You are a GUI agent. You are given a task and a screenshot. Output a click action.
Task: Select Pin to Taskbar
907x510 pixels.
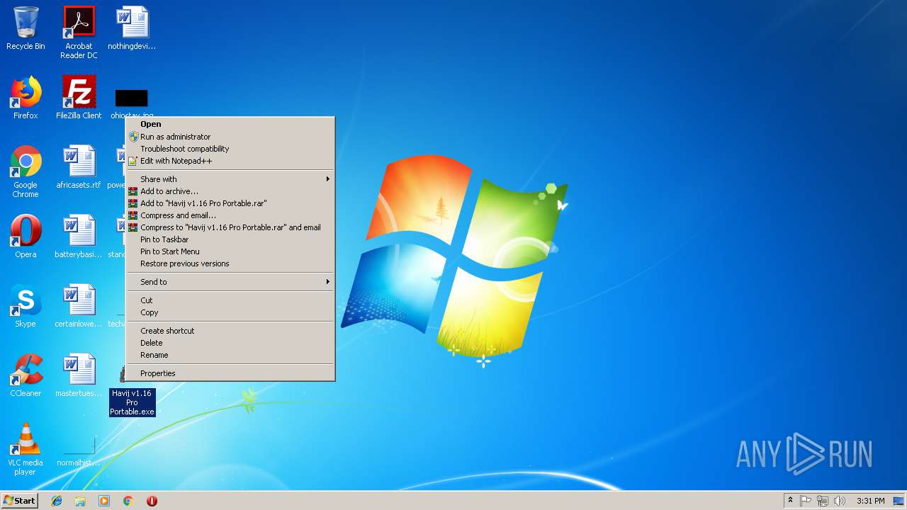point(230,239)
